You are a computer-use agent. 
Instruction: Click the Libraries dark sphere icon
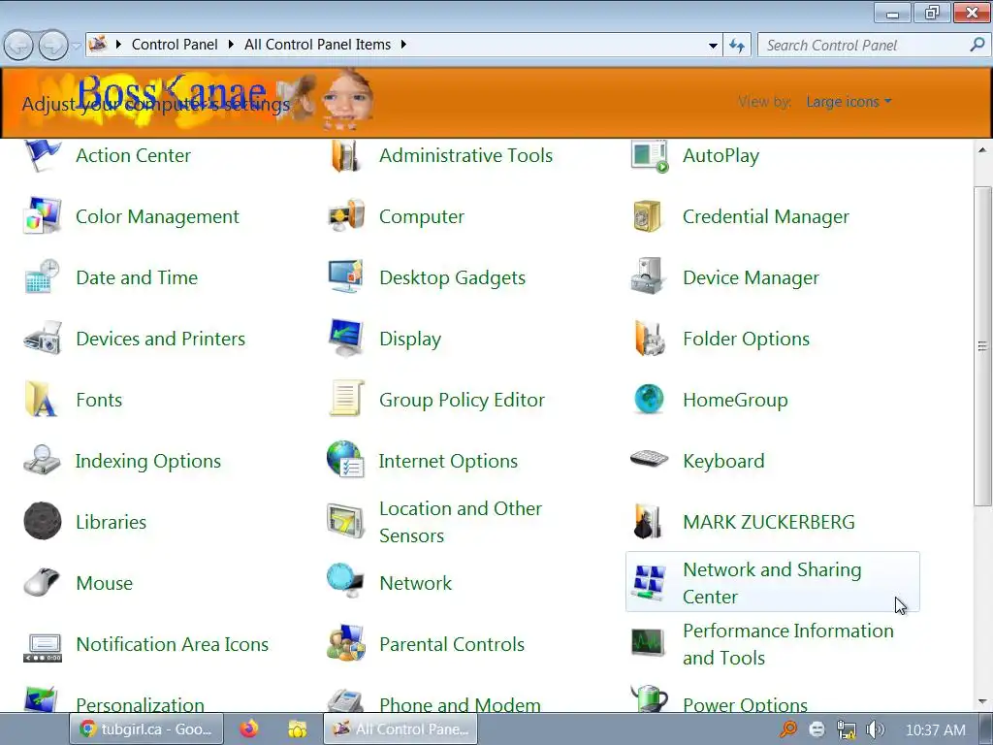point(42,521)
